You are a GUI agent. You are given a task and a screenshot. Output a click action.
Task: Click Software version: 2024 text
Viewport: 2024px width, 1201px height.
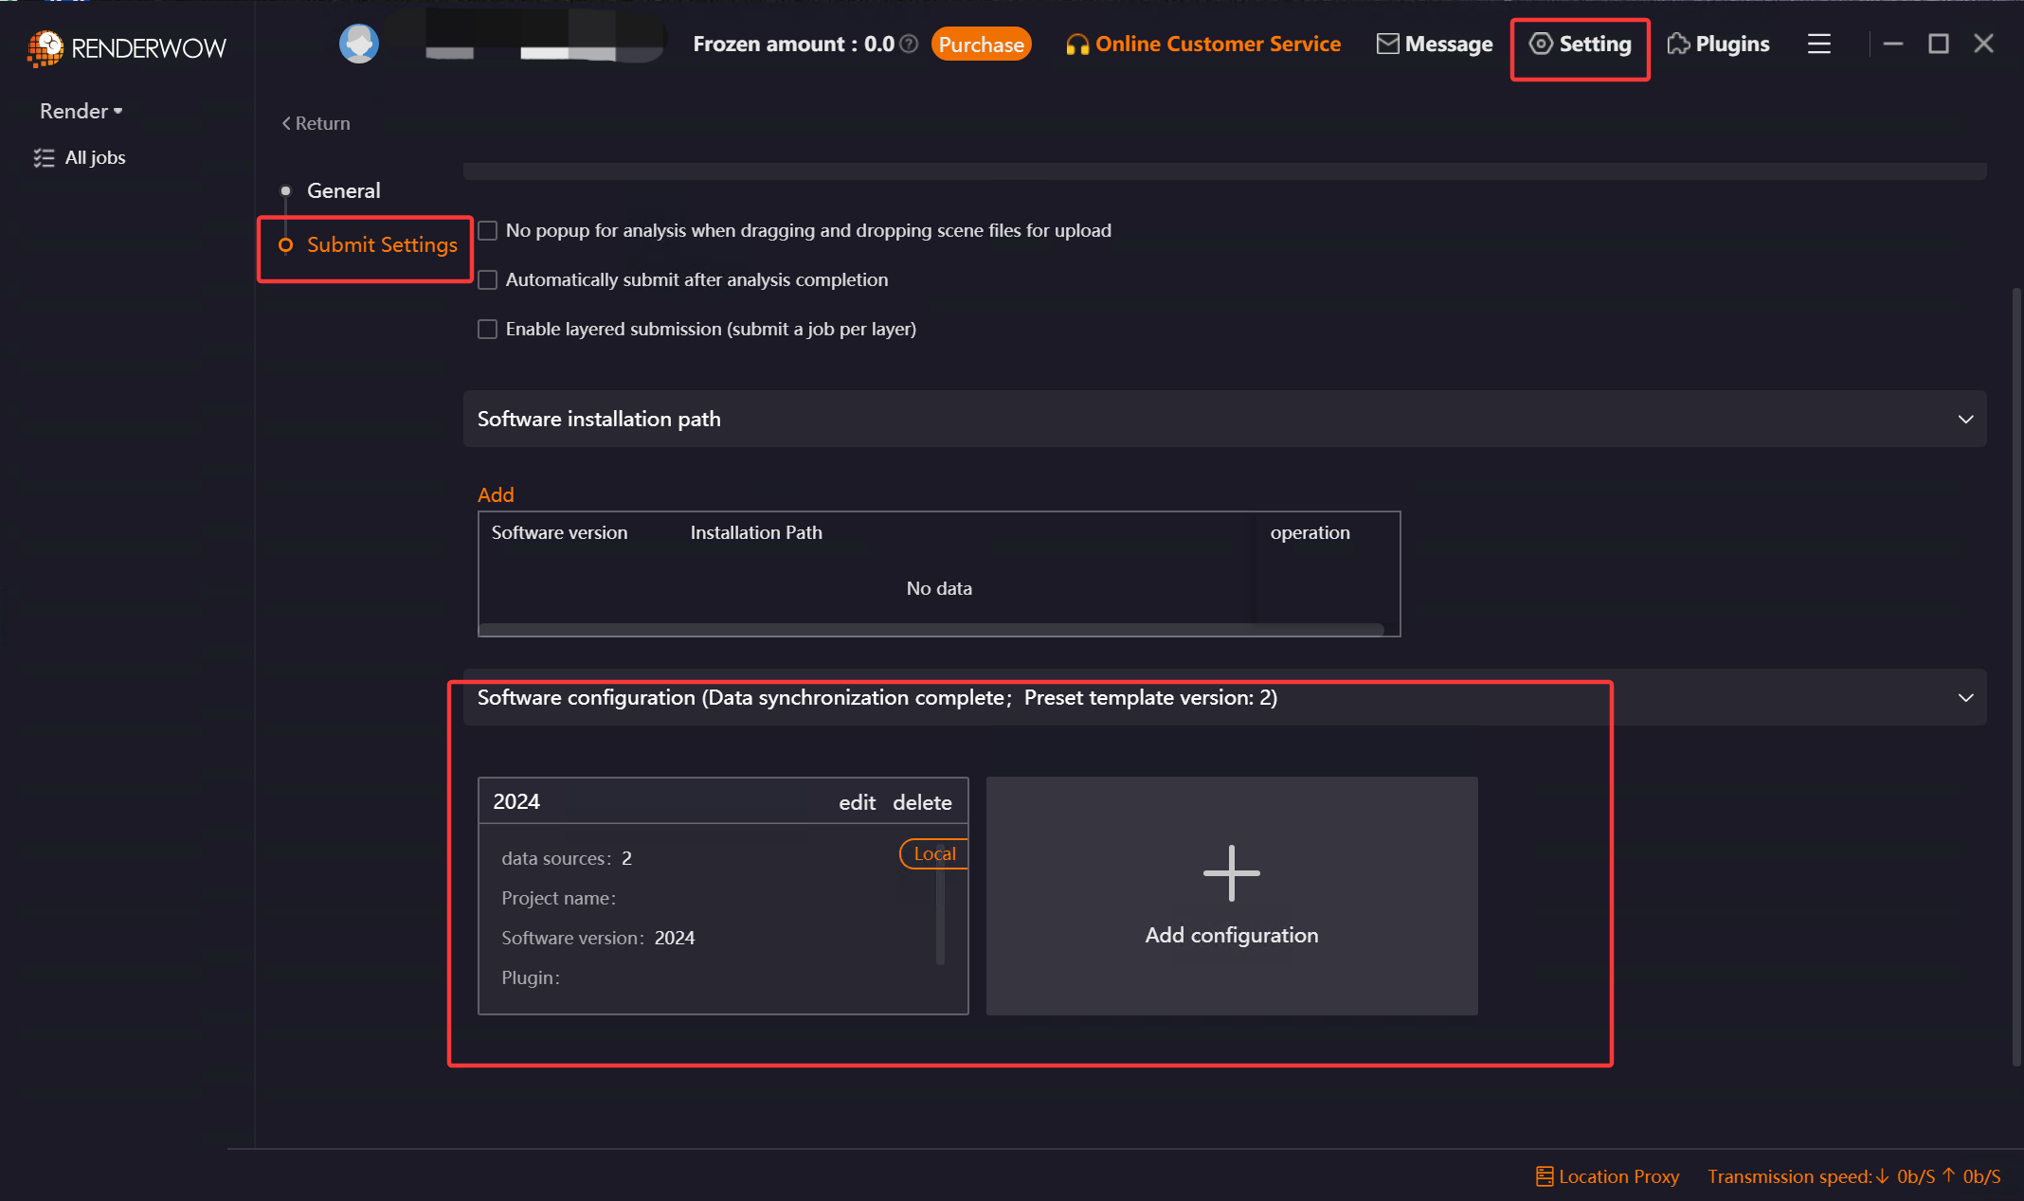tap(598, 938)
